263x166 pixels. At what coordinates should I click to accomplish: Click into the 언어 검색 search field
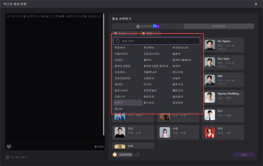(159, 41)
